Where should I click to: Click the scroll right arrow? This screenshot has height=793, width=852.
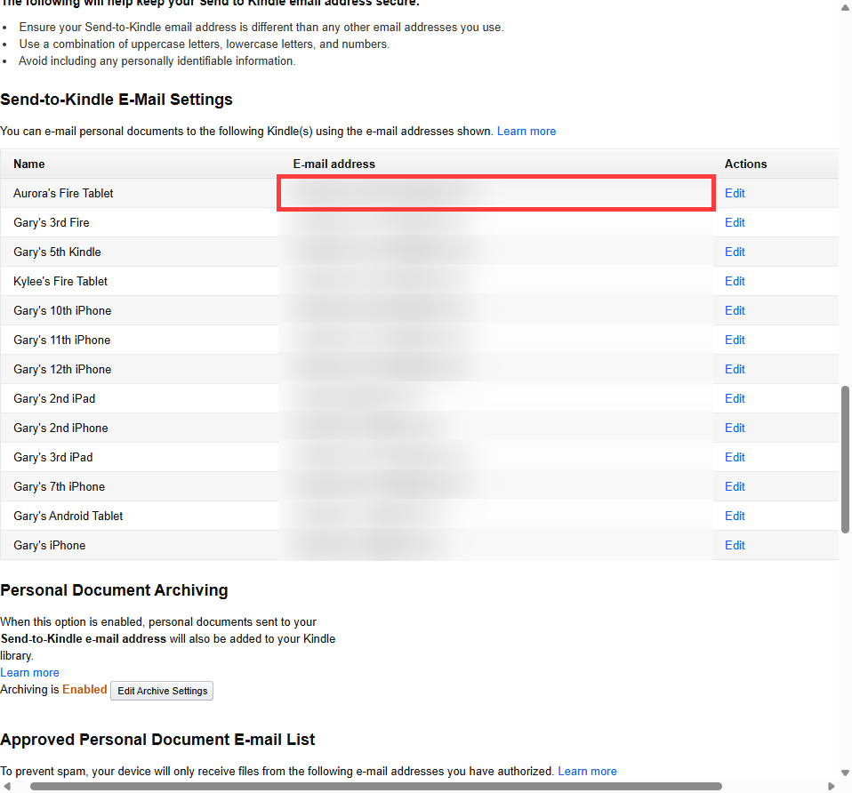click(x=831, y=787)
